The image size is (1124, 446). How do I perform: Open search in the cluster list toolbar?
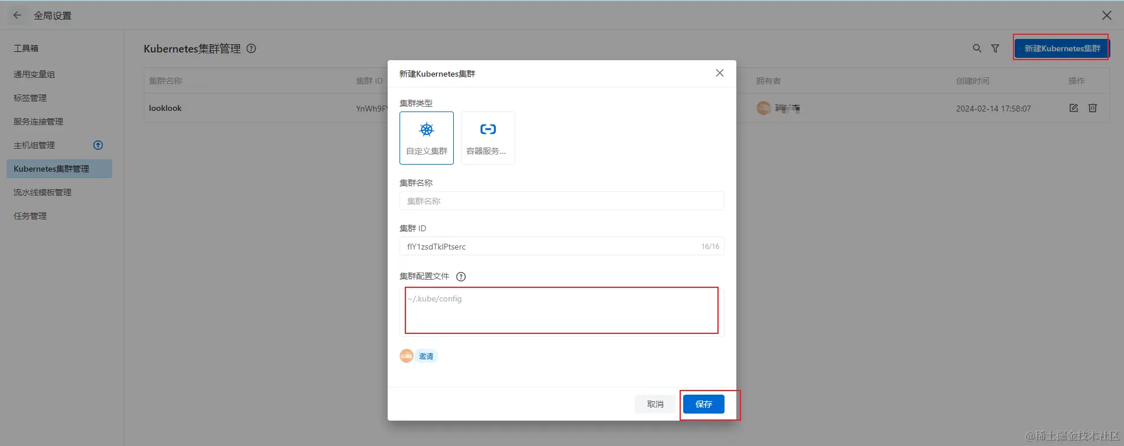coord(977,48)
